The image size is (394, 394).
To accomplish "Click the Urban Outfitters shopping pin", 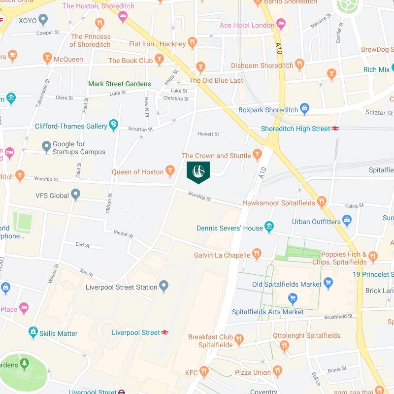I will point(347,221).
